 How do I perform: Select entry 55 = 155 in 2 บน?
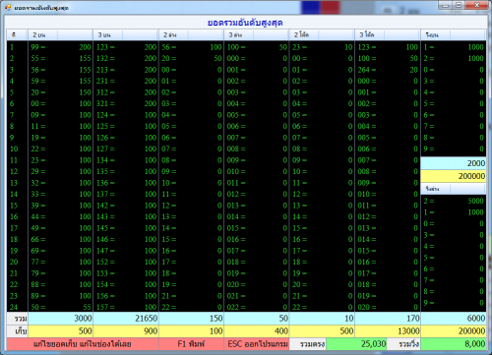(x=61, y=58)
